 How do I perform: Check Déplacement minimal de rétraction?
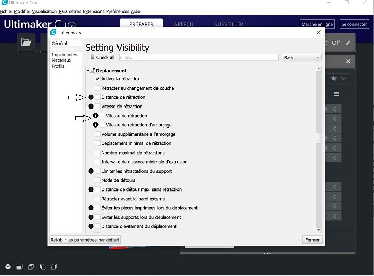(97, 143)
